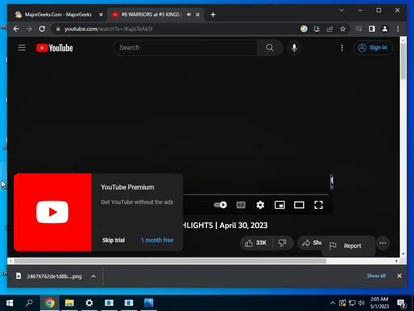
Task: Focus the YouTube Search field
Action: tap(185, 48)
